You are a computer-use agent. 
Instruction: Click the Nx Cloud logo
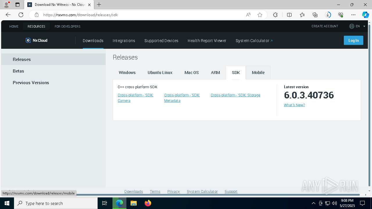click(37, 40)
